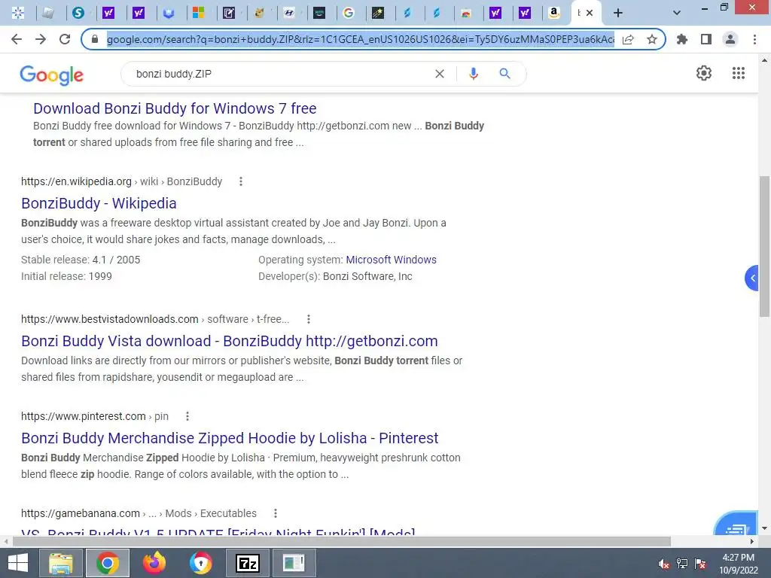Viewport: 771px width, 578px height.
Task: Launch Firefox from the taskbar
Action: pos(154,563)
